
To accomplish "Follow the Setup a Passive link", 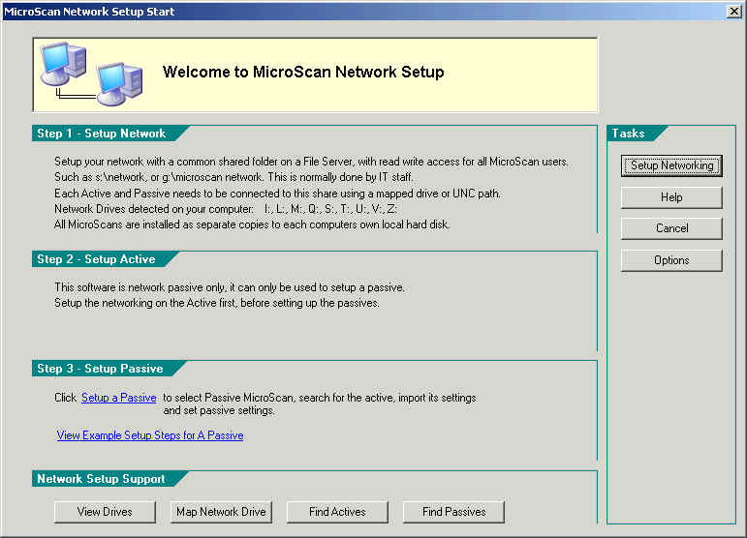I will (118, 398).
